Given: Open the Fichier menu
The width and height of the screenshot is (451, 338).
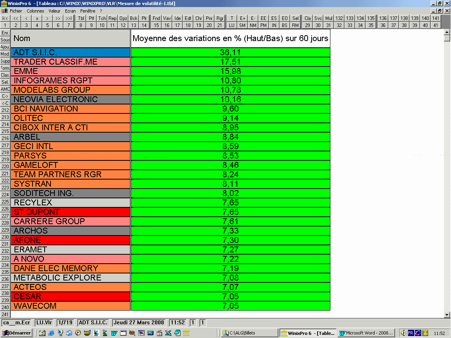Looking at the screenshot, I should [16, 11].
